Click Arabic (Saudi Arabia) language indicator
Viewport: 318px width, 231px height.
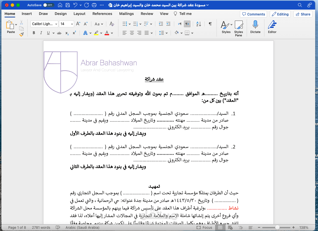click(82, 228)
